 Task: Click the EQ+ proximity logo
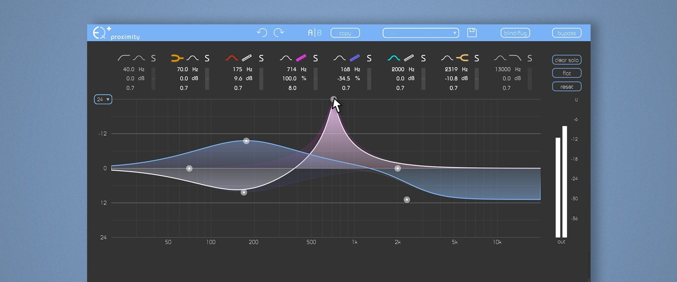[116, 33]
